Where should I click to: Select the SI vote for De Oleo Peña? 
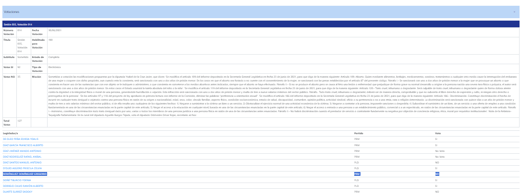pyautogui.click(x=436, y=139)
